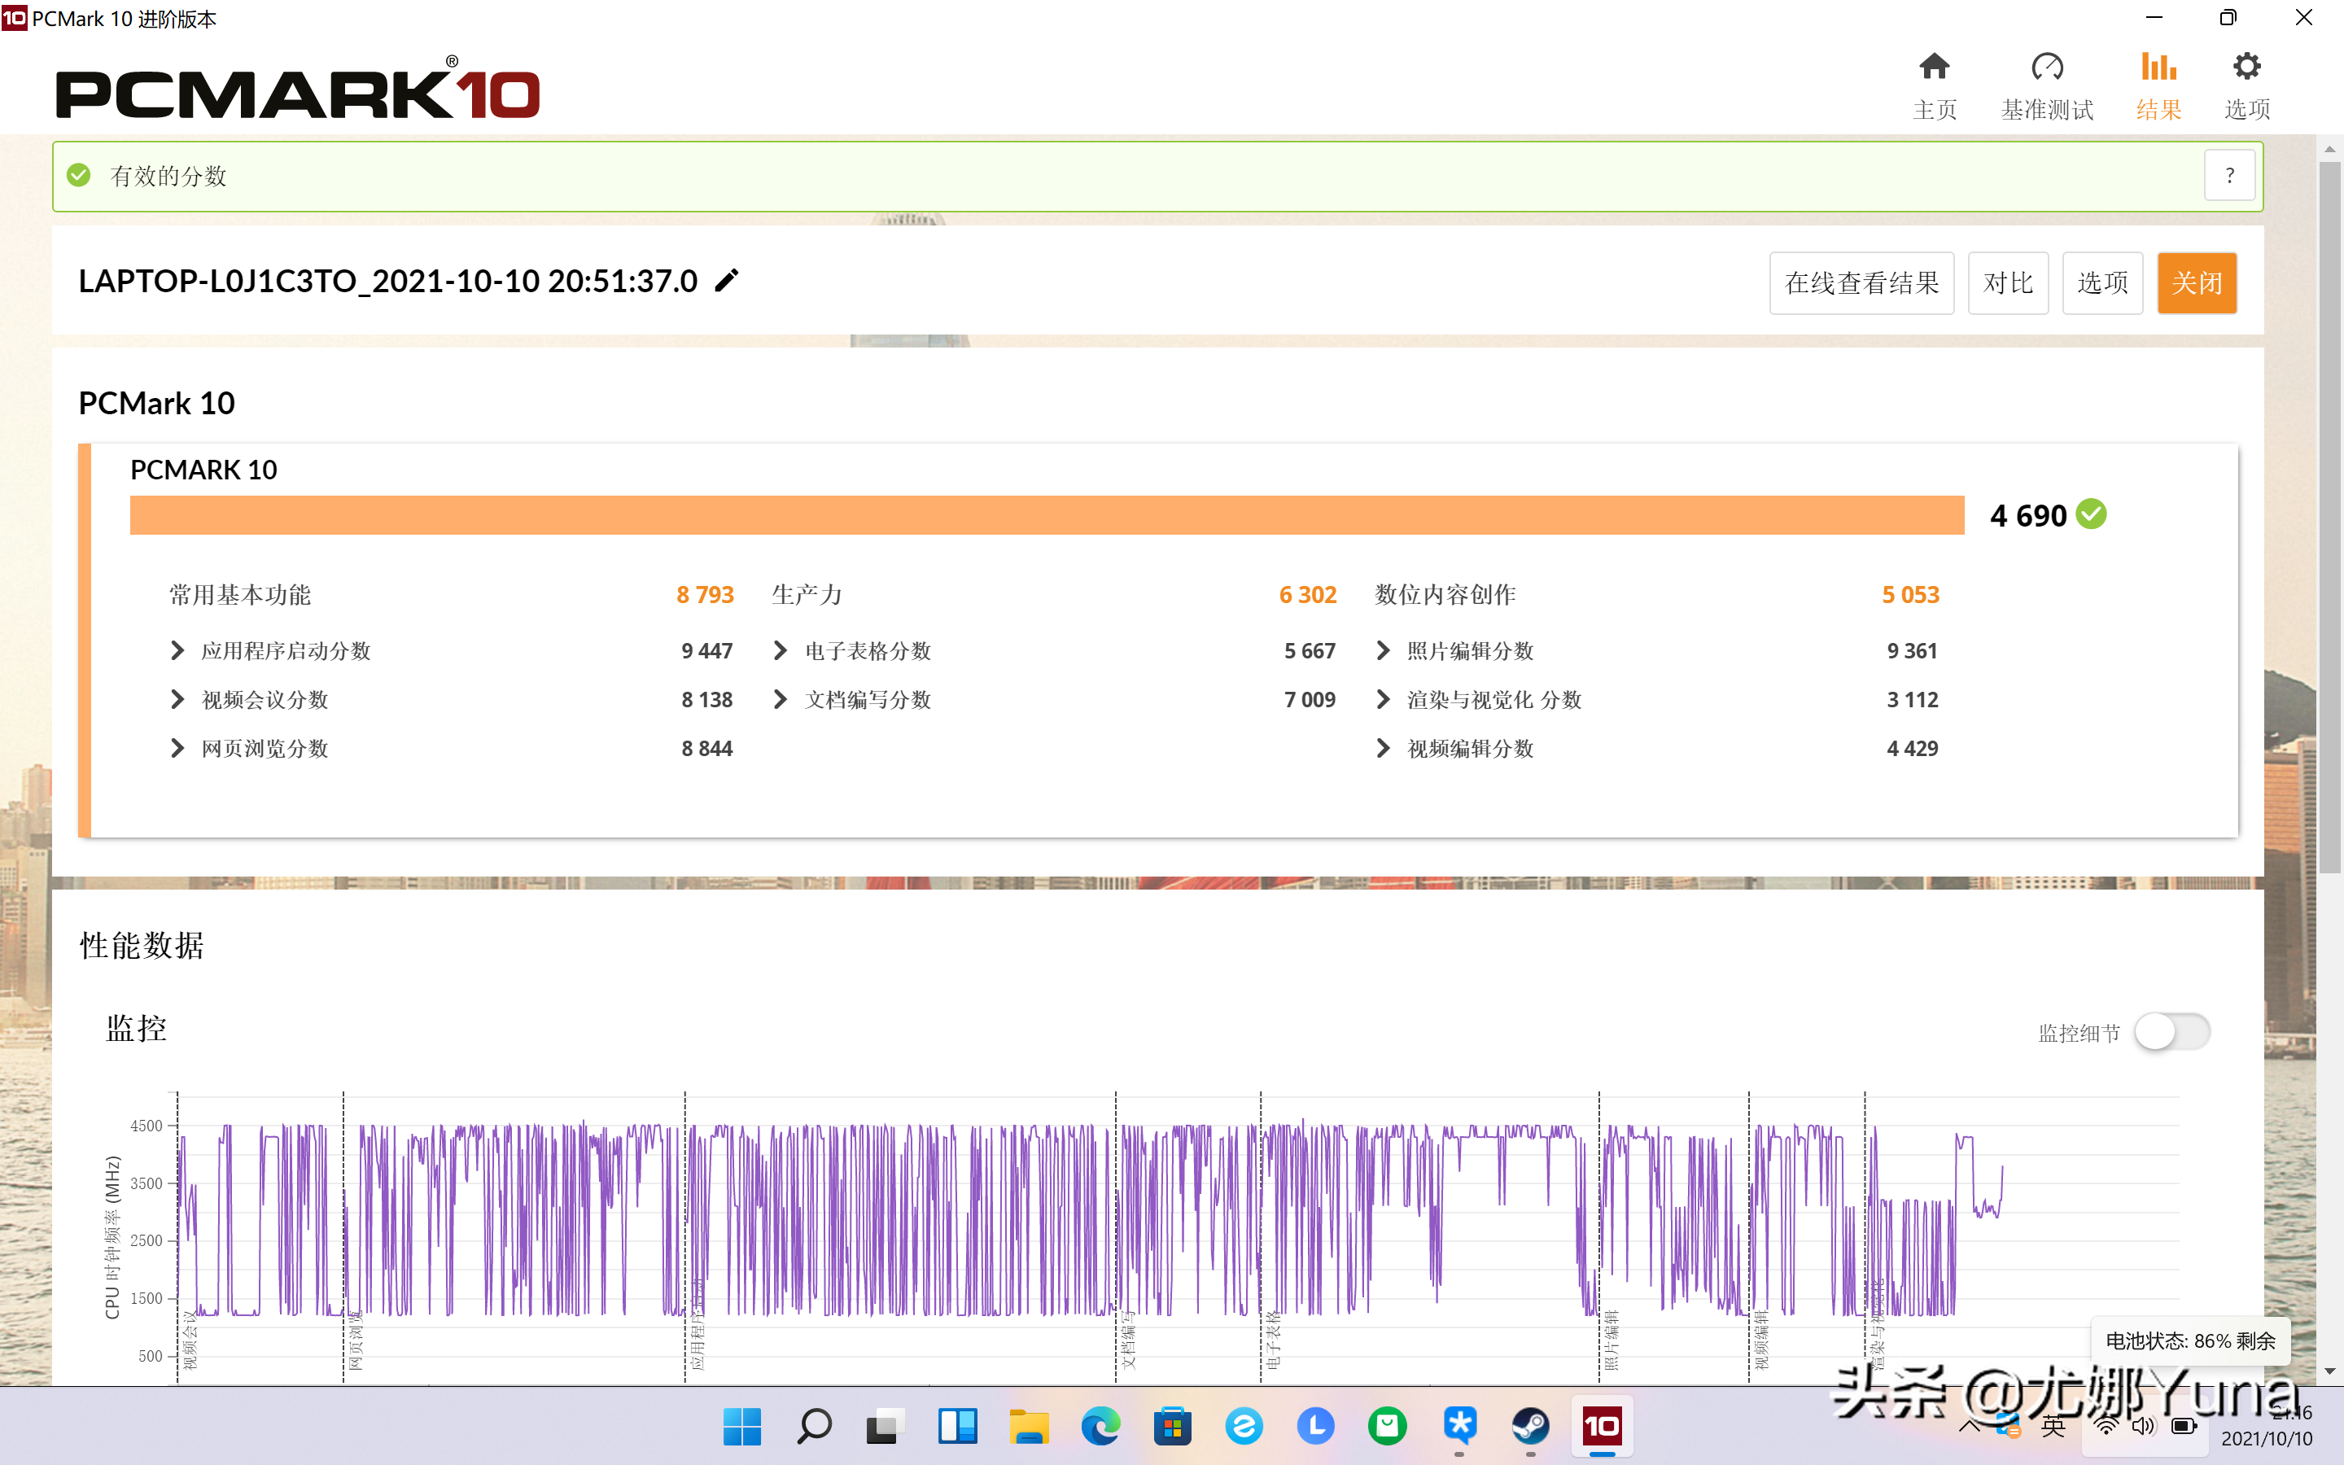Image resolution: width=2344 pixels, height=1465 pixels.
Task: Click the overall score 4 690
Action: (2028, 515)
